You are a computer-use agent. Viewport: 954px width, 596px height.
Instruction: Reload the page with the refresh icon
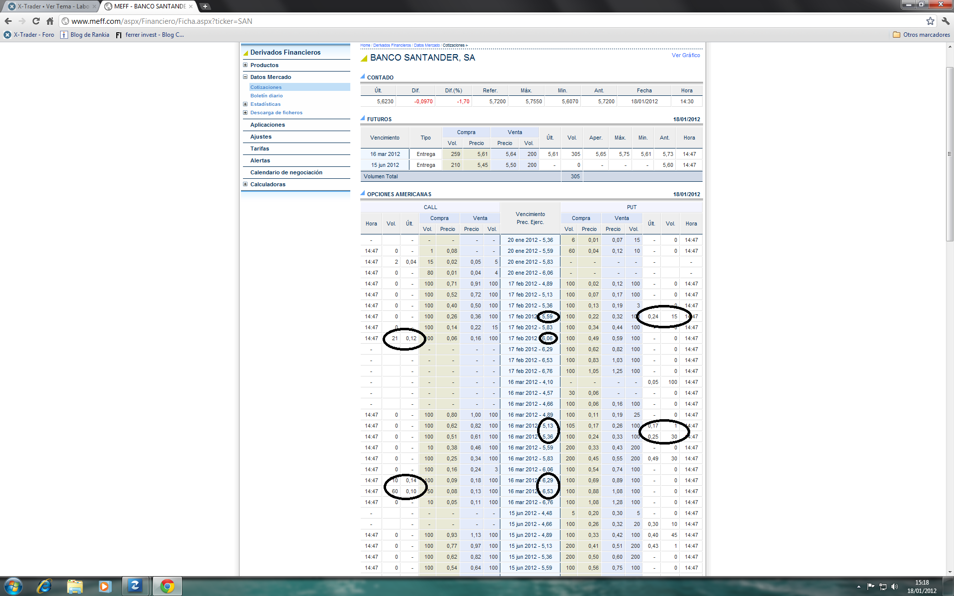click(x=36, y=21)
